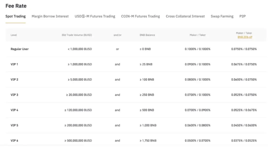The height and width of the screenshot is (149, 268).
Task: Click the ≥ 100 BNB balance cell
Action: tap(147, 80)
